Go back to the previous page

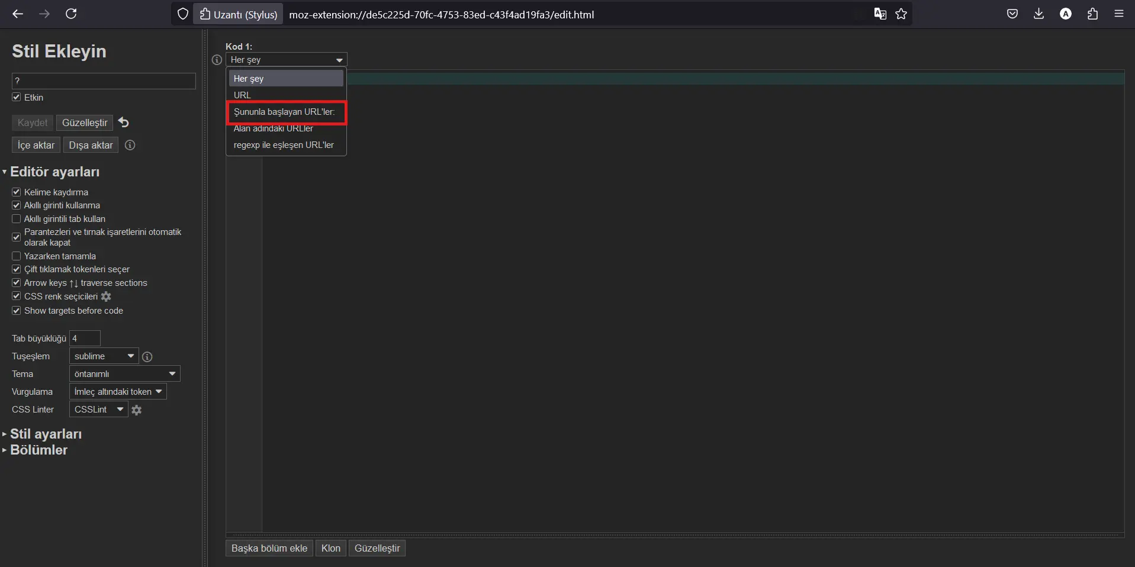18,14
